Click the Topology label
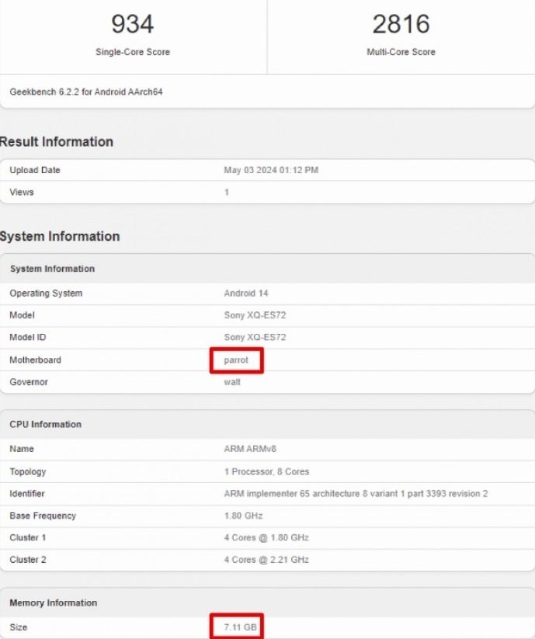This screenshot has width=535, height=639. point(28,472)
